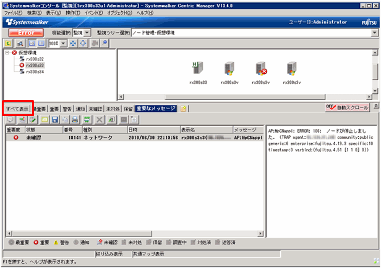Open the ファイル(F) menu
The height and width of the screenshot is (268, 381).
click(13, 12)
